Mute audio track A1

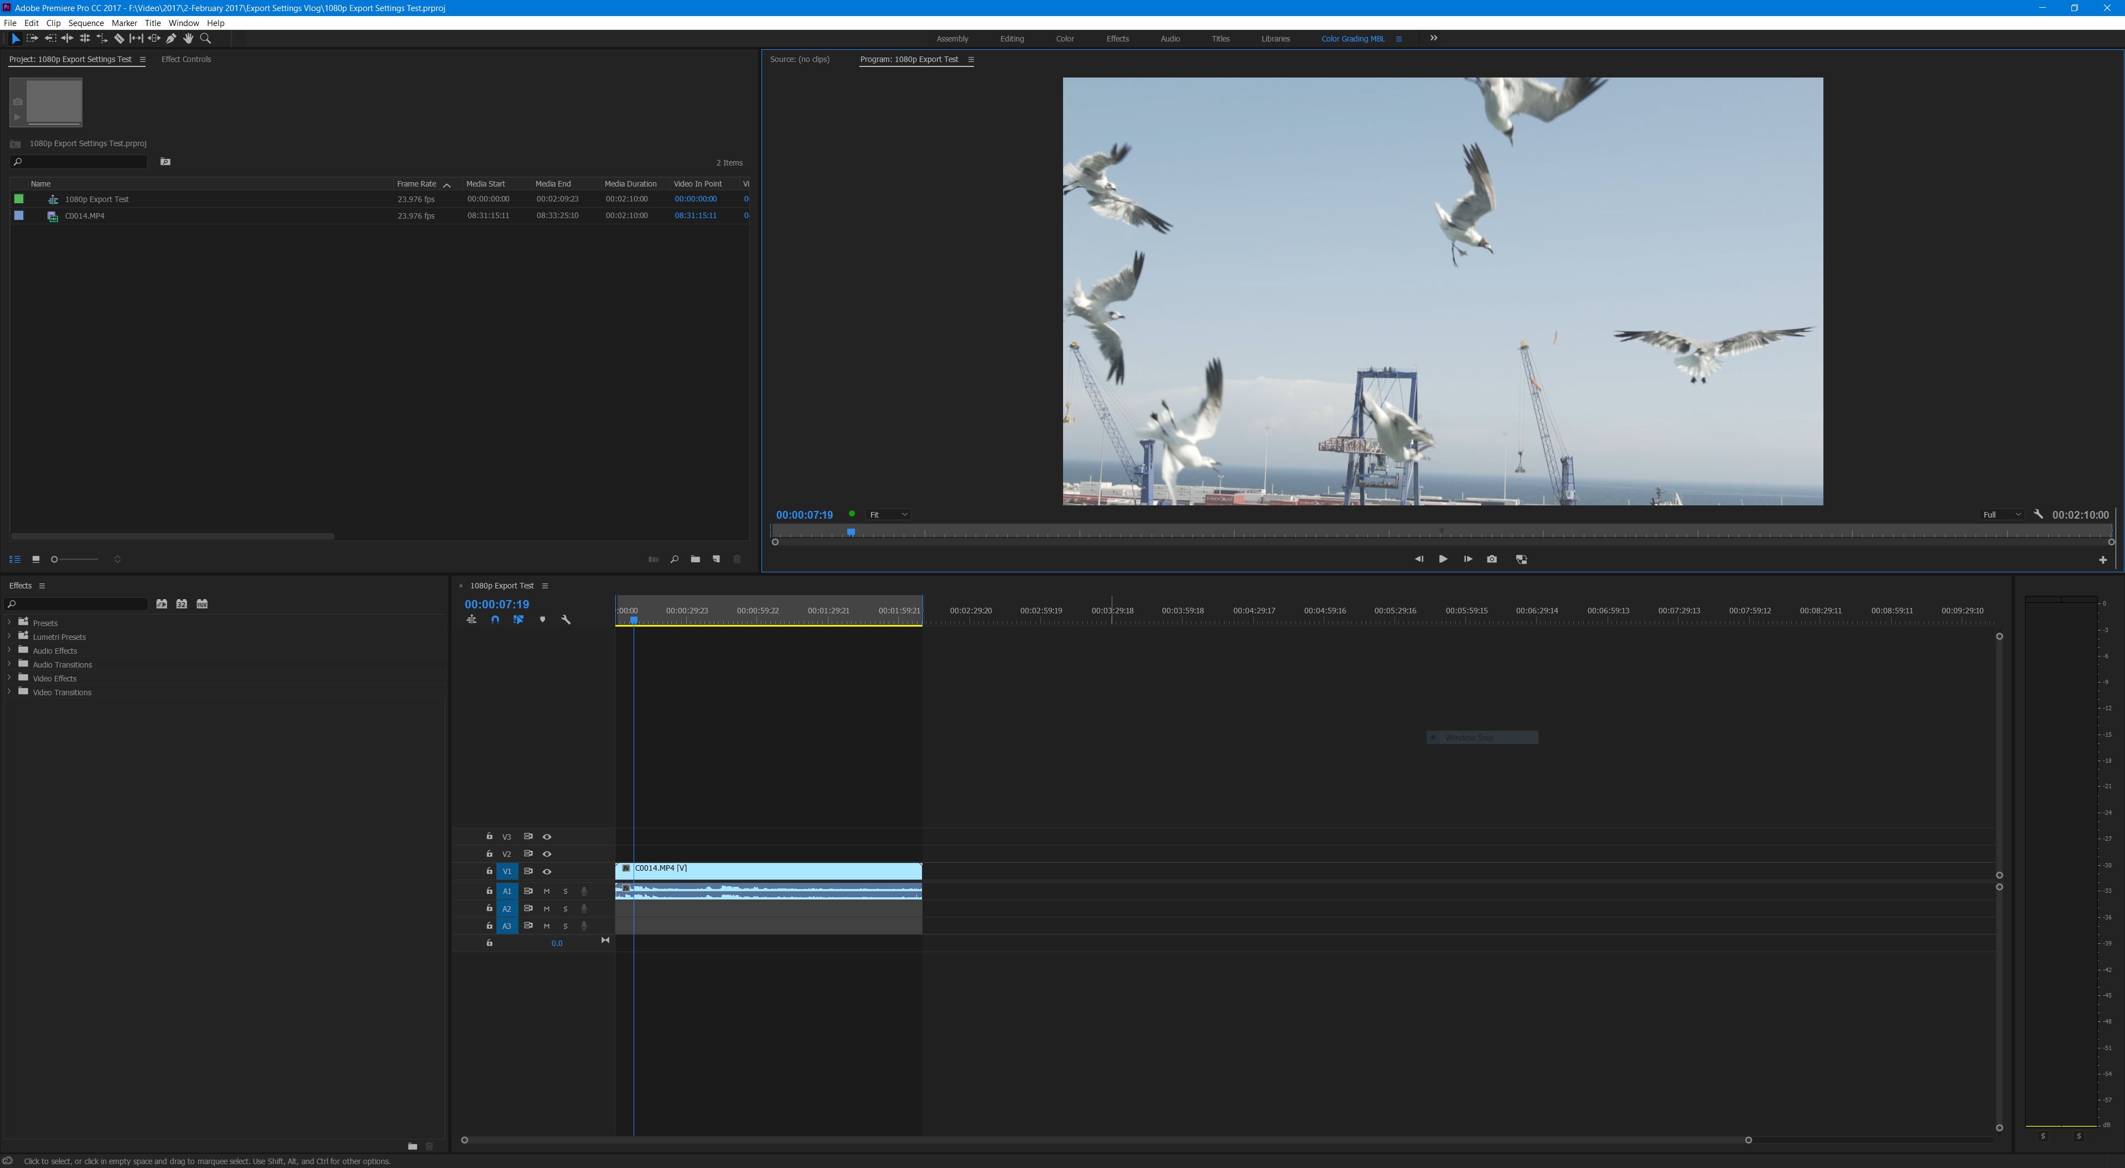[x=546, y=891]
